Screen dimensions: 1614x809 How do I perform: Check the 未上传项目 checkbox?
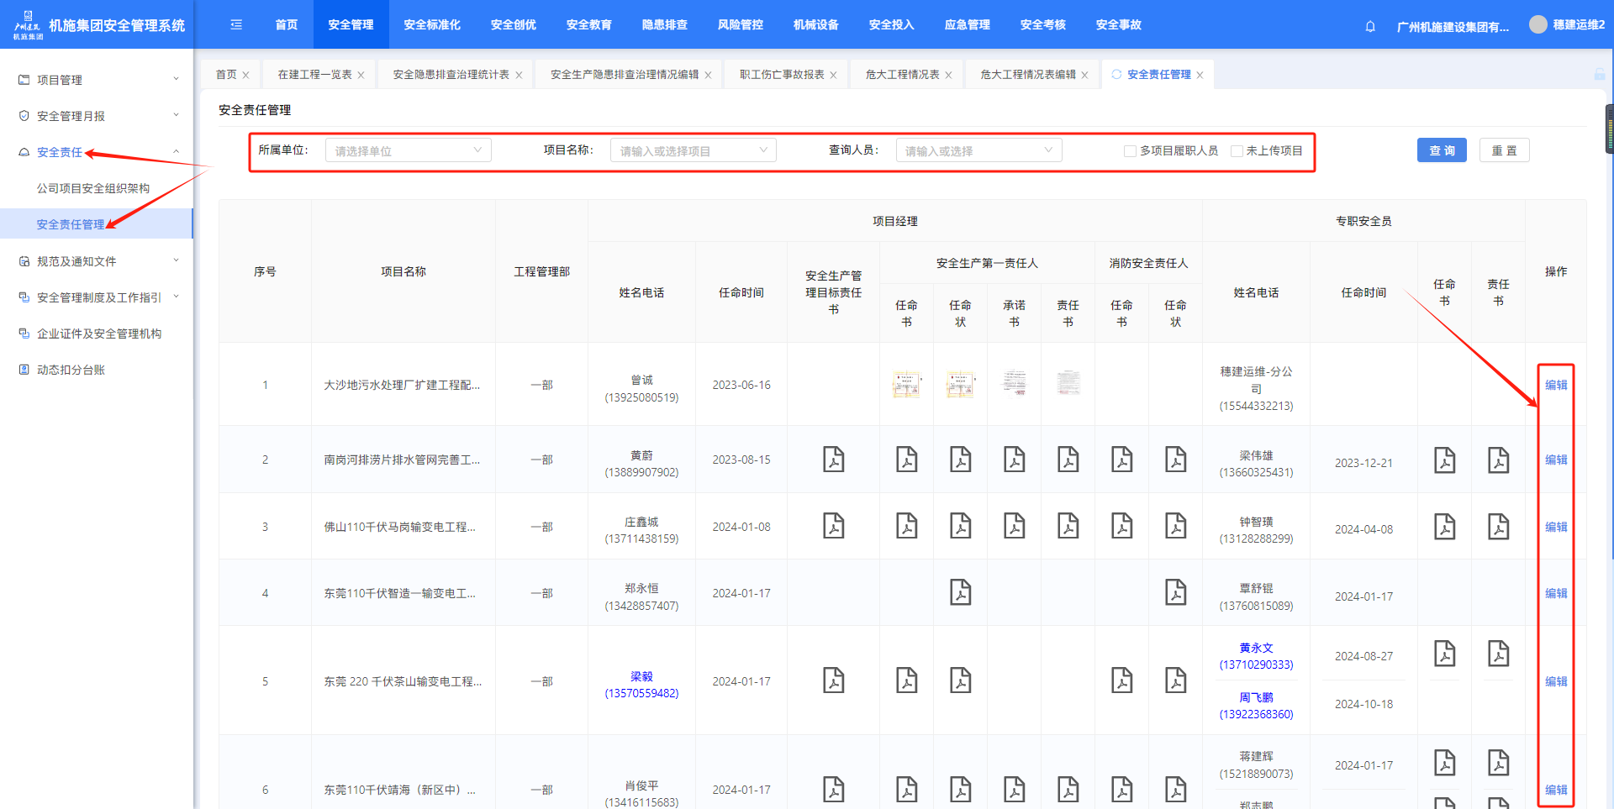coord(1237,151)
